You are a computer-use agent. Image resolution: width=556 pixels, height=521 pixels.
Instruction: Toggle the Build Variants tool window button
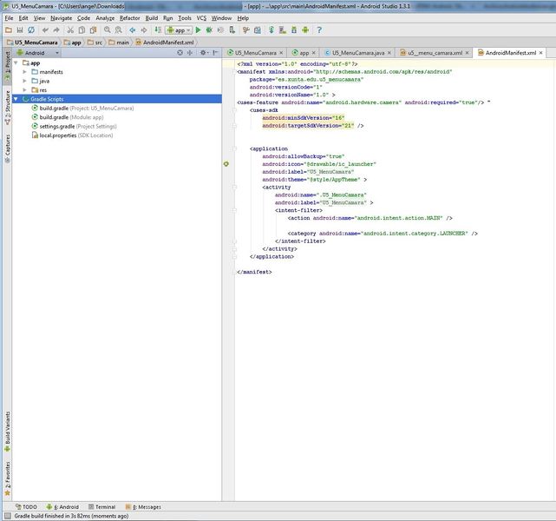[7, 432]
